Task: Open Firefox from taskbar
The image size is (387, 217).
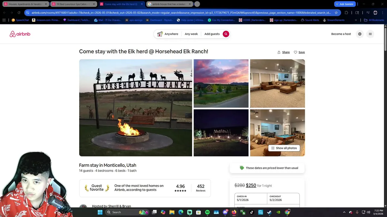Action: [x=234, y=212]
